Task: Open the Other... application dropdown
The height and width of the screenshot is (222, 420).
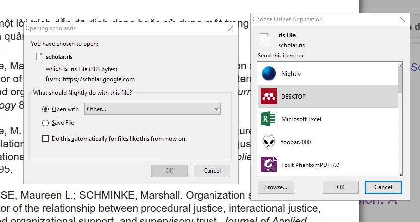Action: (x=152, y=109)
